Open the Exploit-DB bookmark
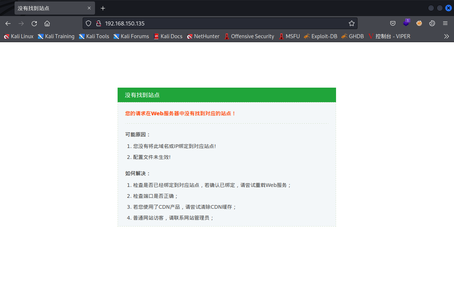 pyautogui.click(x=320, y=36)
